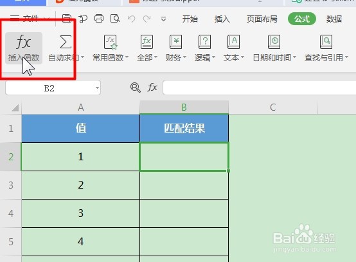The width and height of the screenshot is (356, 262).
Task: Click the Print Preview magnifier icon
Action: point(115,19)
